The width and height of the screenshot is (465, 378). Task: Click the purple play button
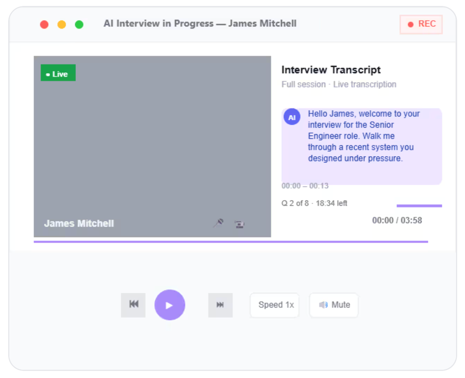[x=170, y=305]
